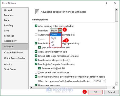Close the Excel Options dialog

click(x=115, y=3)
